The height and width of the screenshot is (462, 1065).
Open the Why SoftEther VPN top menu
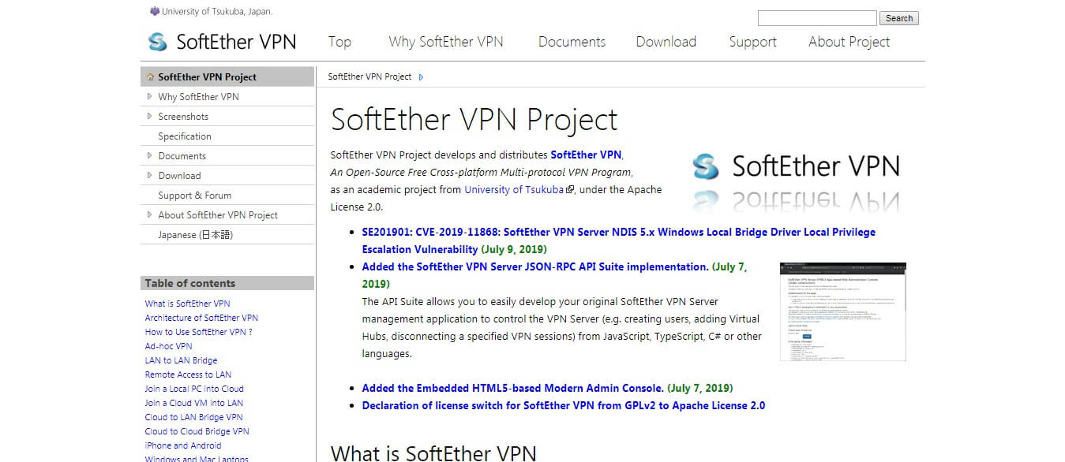click(446, 42)
